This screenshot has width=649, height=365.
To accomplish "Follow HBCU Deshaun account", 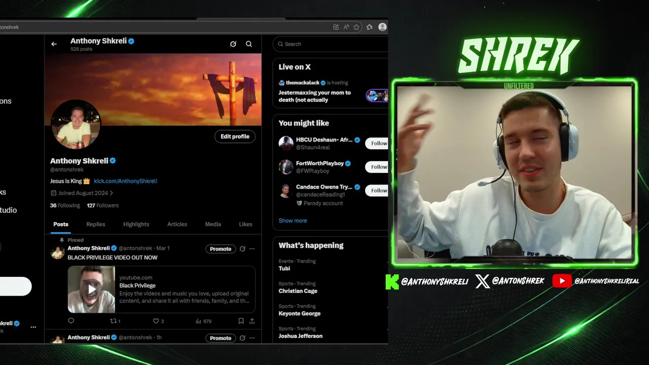I will 378,143.
